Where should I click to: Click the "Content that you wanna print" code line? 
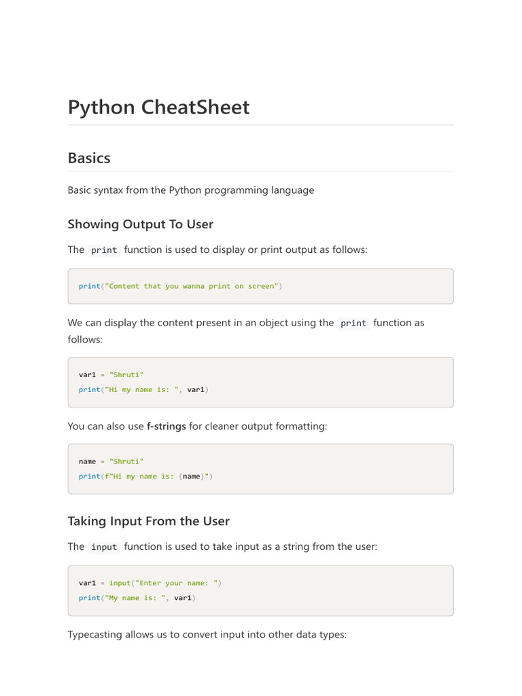[180, 286]
